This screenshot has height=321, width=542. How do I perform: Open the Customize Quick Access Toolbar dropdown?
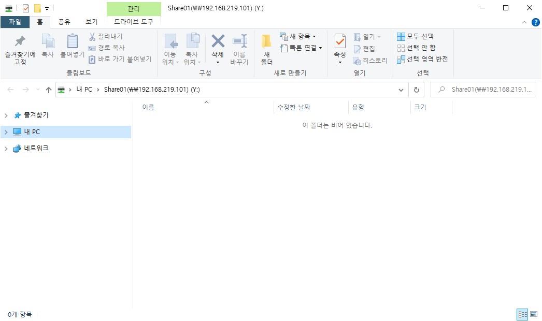coord(47,9)
